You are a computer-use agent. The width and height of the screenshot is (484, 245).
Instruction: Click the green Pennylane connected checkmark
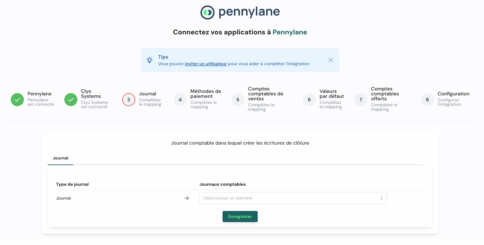17,100
